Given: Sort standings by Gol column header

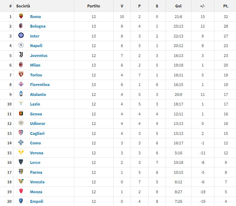Looking at the screenshot, I should click(x=178, y=6).
